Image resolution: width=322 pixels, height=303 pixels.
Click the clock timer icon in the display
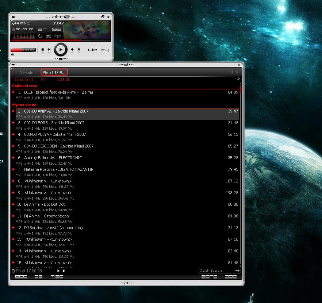pos(14,29)
